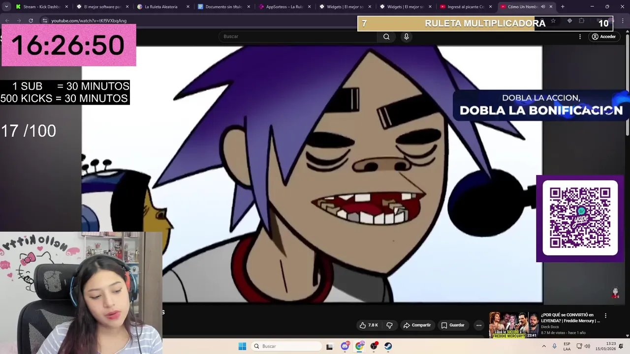Click the 1 SUB = 30 MINUTOS text

click(70, 86)
